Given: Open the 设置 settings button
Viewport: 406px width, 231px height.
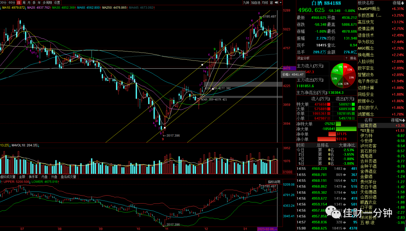Looking at the screenshot, I should pyautogui.click(x=57, y=3).
